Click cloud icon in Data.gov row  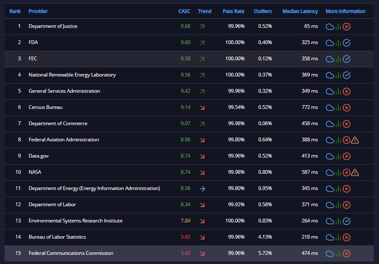(330, 156)
